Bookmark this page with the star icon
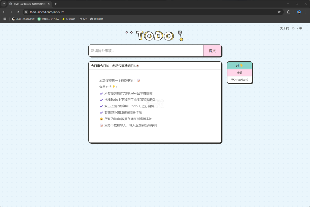 279,12
